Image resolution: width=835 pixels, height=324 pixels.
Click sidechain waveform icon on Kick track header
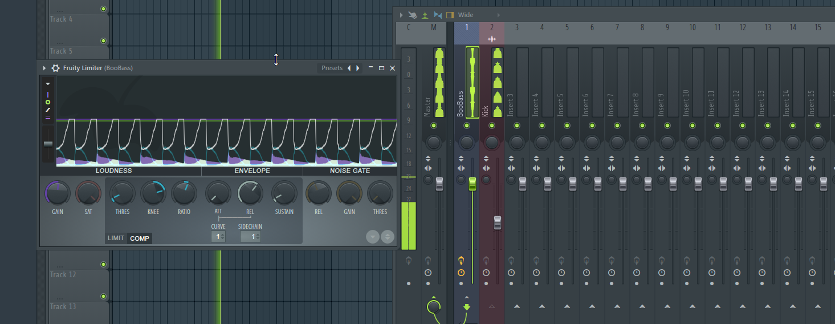(492, 39)
